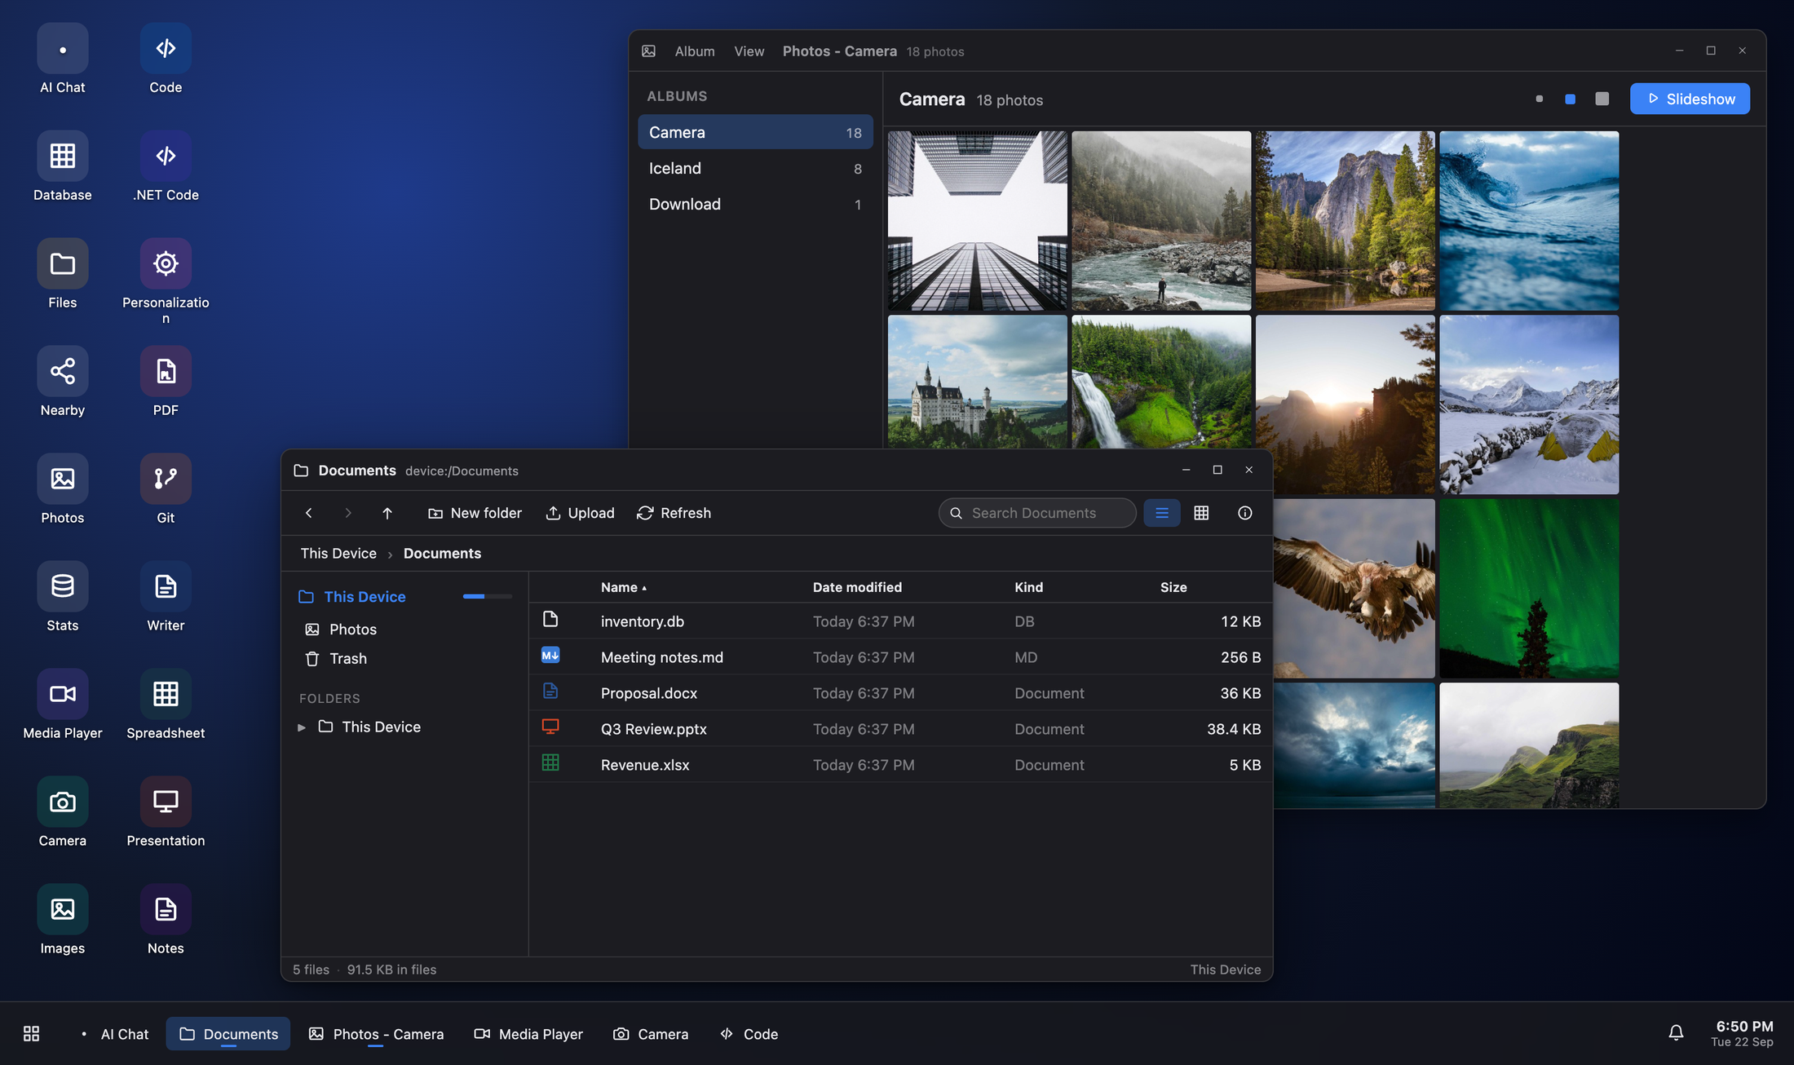Open the Album menu in Photos
Viewport: 1794px width, 1065px height.
point(695,51)
